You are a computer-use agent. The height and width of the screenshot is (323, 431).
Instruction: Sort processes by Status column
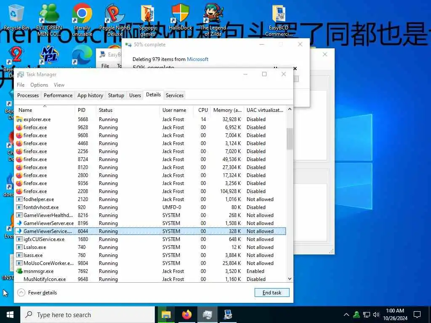click(128, 110)
